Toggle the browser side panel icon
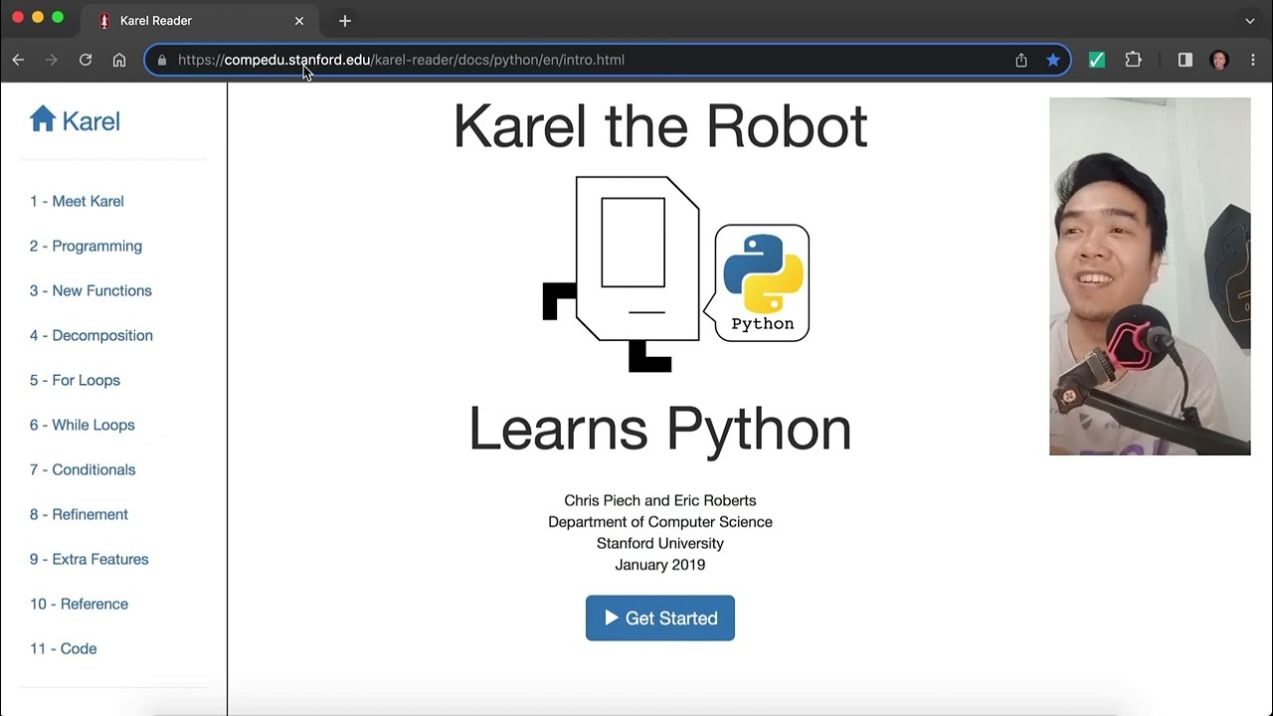Screen dimensions: 1273x716 1185,60
